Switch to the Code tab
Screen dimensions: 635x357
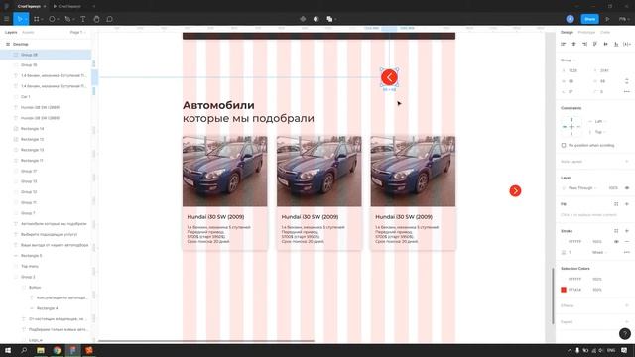[x=605, y=32]
